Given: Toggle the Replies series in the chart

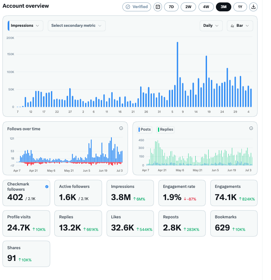Looking at the screenshot, I should [165, 129].
